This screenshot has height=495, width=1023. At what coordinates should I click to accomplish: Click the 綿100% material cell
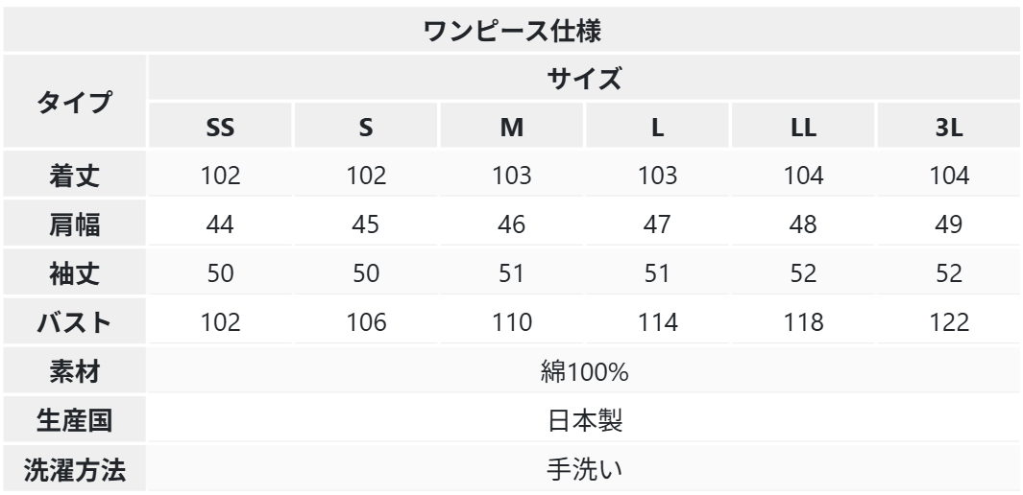[x=584, y=370]
